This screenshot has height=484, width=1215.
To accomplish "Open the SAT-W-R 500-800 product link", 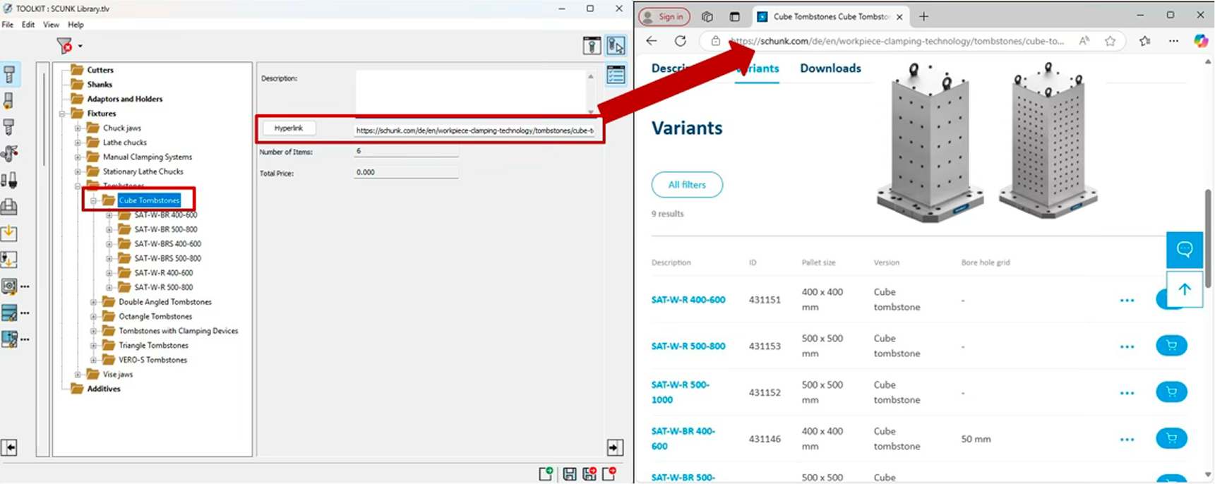I will coord(688,346).
